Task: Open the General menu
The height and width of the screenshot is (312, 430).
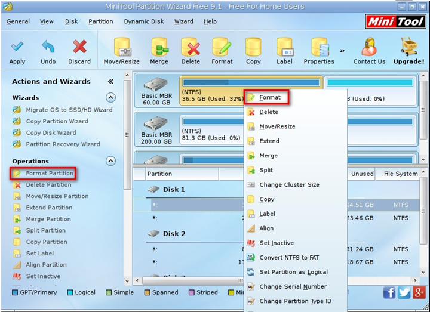Action: (x=18, y=21)
